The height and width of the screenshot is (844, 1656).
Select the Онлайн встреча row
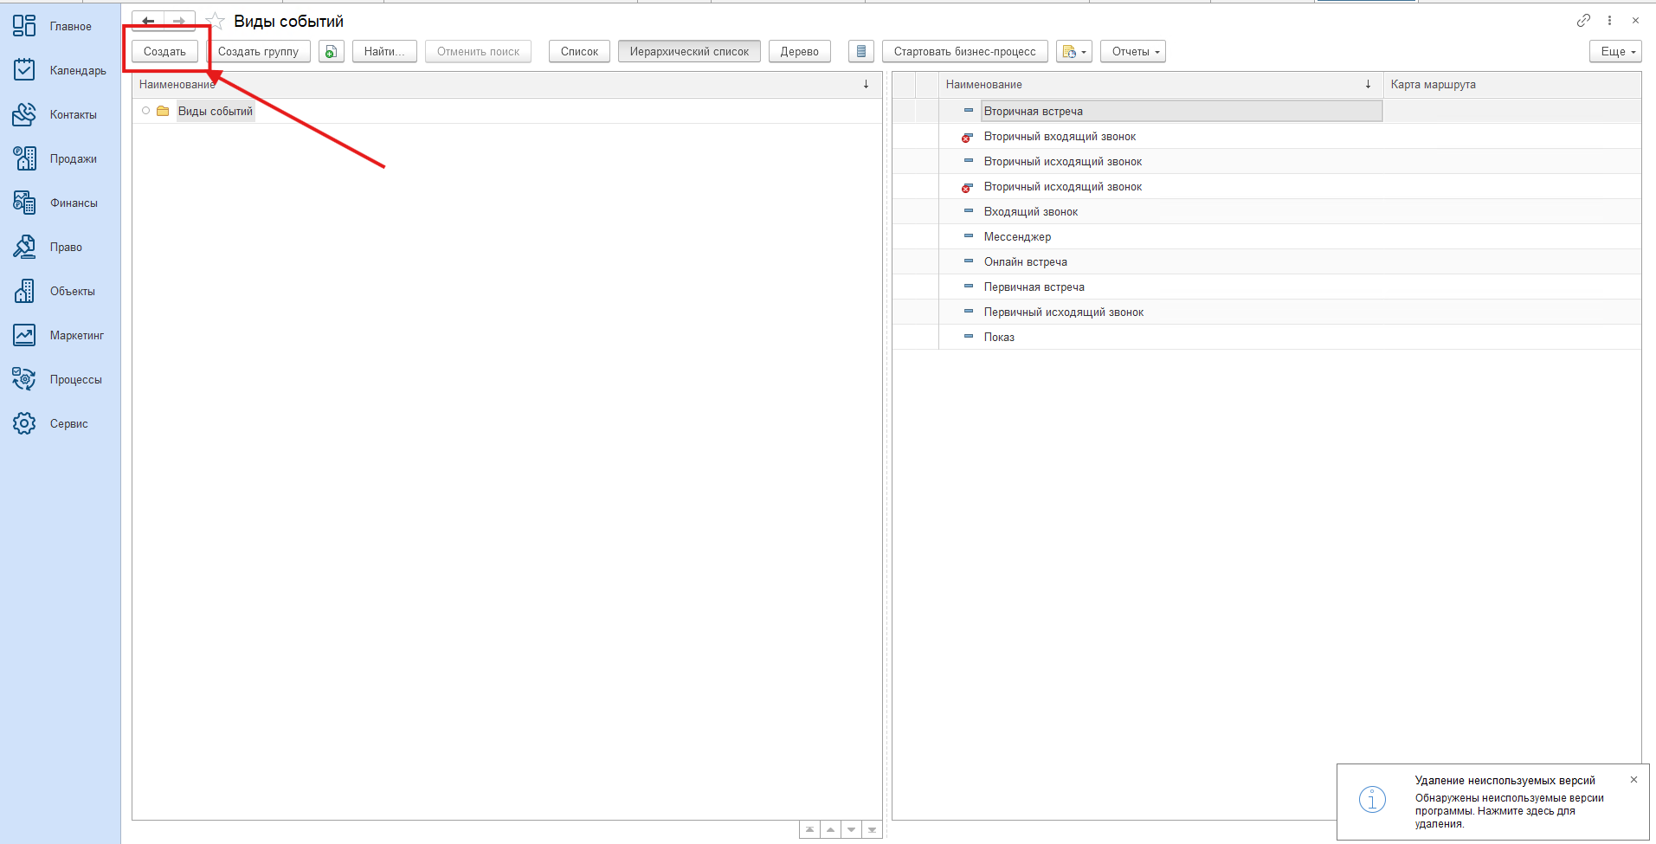pos(1025,262)
